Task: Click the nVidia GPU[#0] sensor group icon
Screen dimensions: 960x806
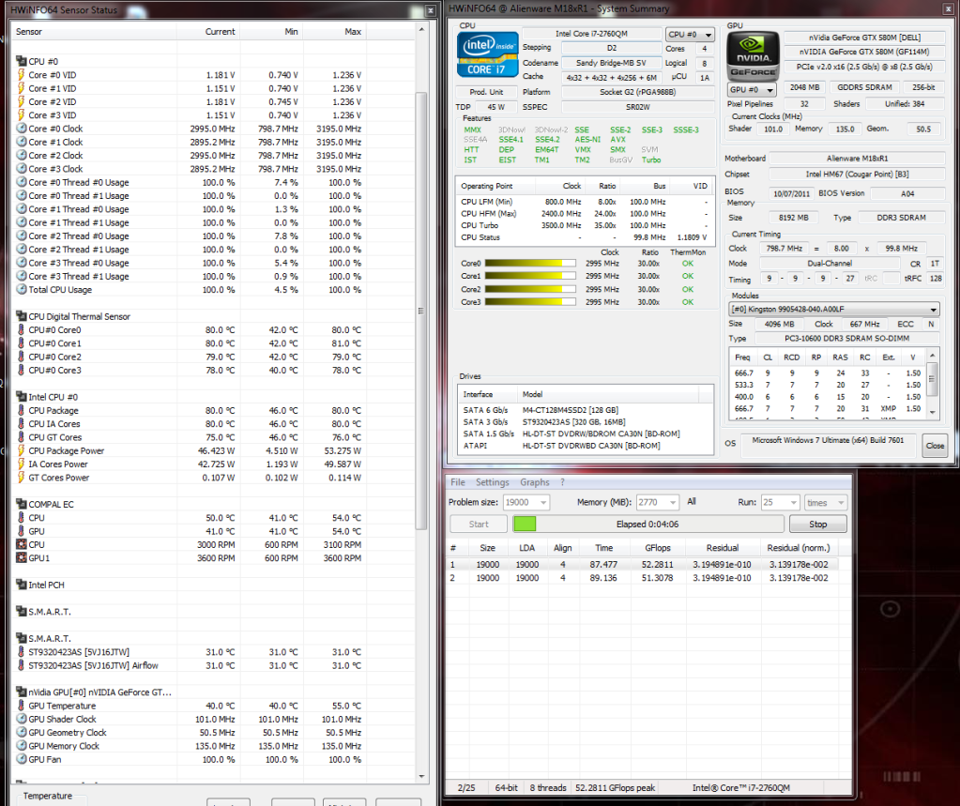Action: (x=22, y=692)
